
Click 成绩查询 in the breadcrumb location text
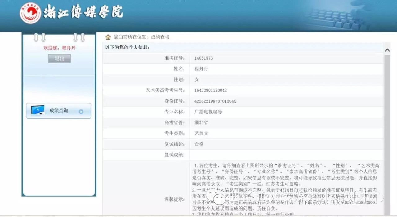click(x=160, y=37)
